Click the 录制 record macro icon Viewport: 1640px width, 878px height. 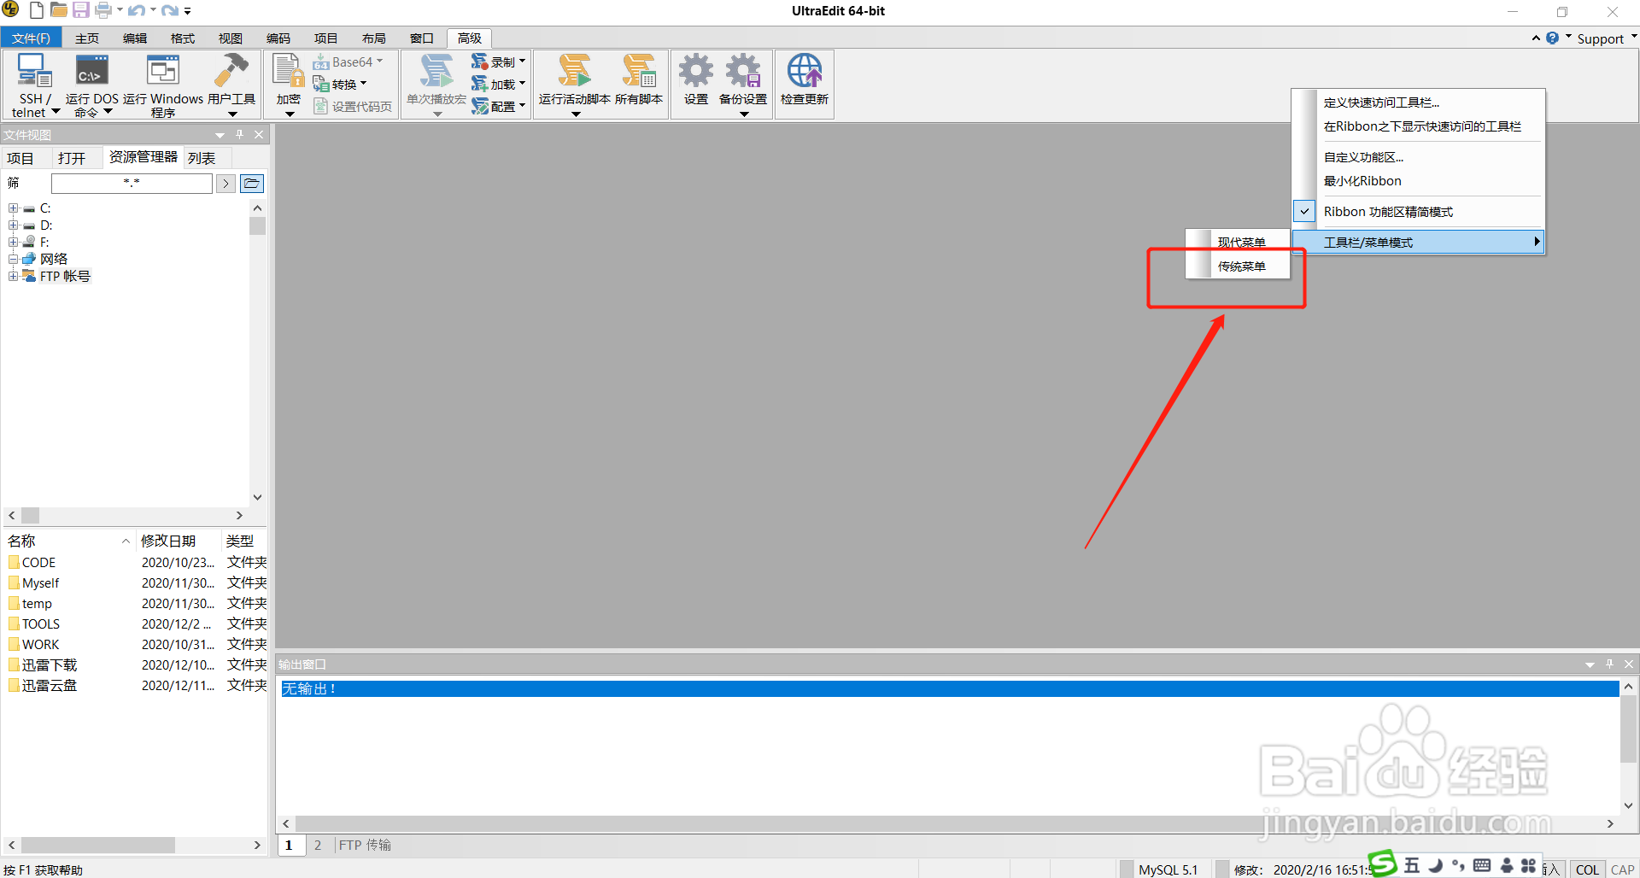pyautogui.click(x=480, y=61)
